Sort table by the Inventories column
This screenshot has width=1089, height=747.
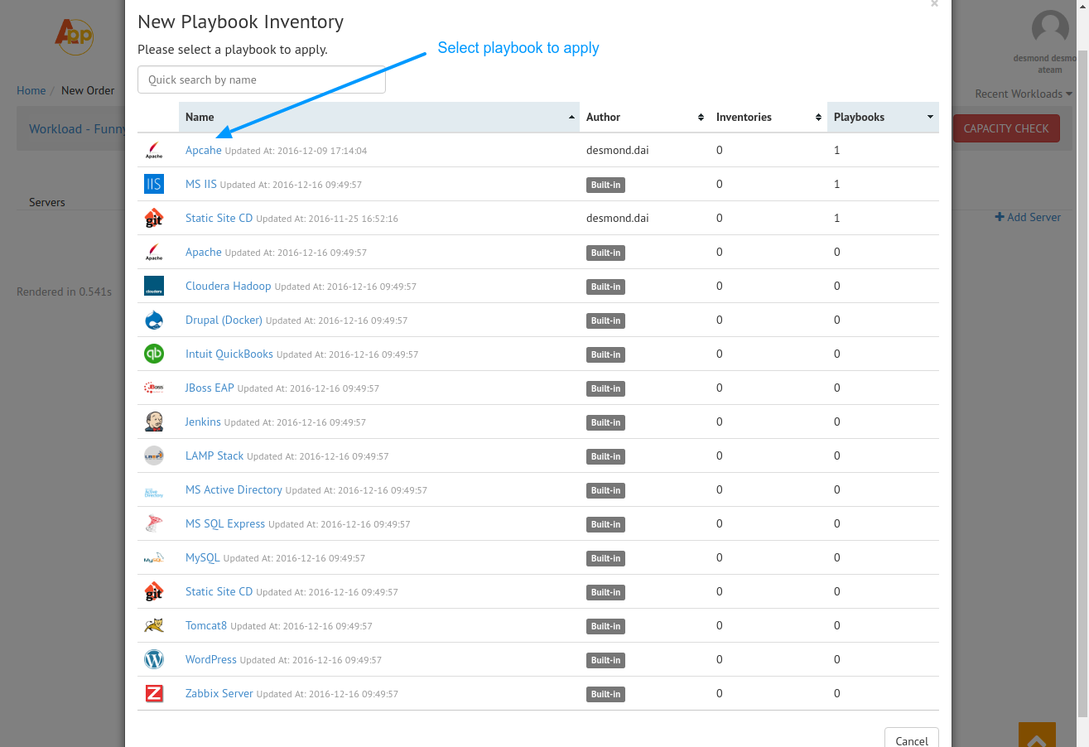[x=769, y=117]
